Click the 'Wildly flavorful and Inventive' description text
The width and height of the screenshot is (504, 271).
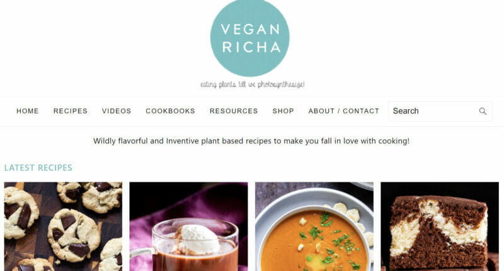(251, 141)
